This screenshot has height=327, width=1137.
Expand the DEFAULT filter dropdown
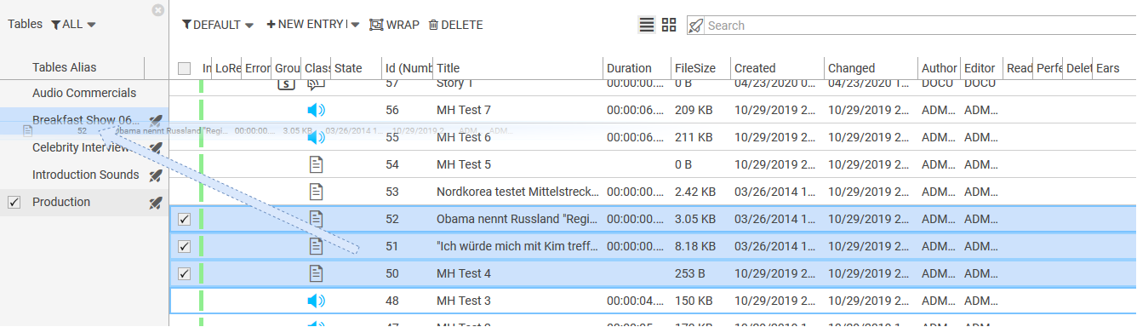[x=218, y=25]
